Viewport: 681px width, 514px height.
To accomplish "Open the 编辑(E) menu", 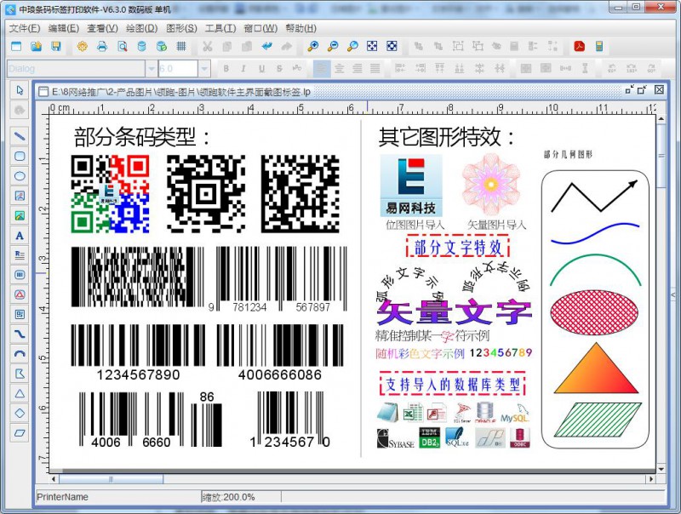I will pyautogui.click(x=63, y=28).
